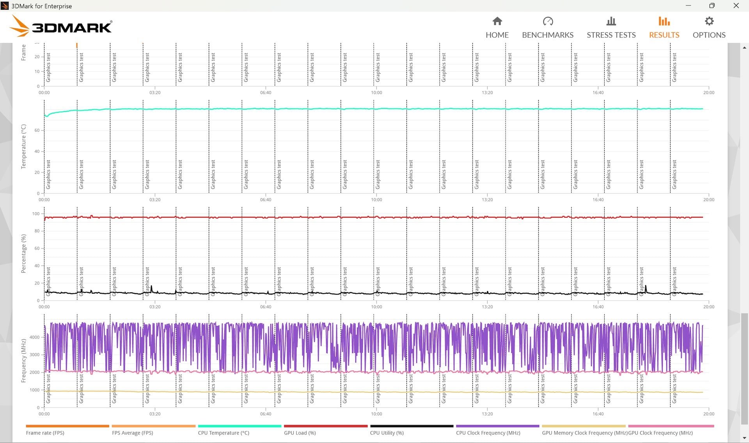Click GPU Memory Clock Frequency (MHz) label
Screen dimensions: 749x443
[x=585, y=433]
